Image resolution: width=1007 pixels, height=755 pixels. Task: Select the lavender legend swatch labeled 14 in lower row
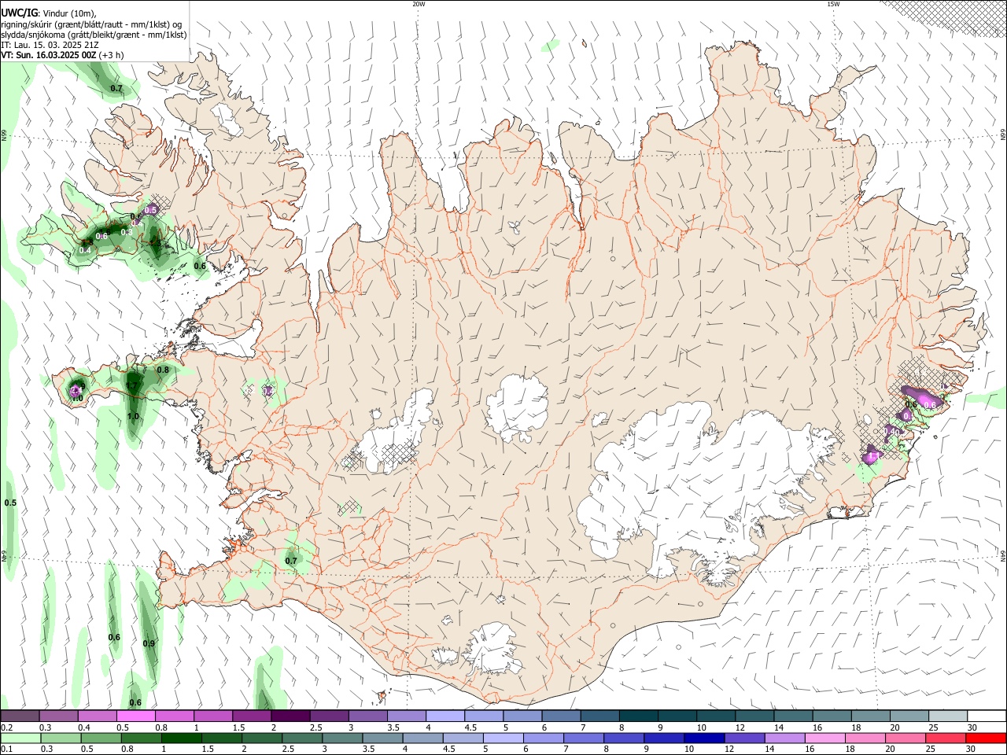click(784, 738)
